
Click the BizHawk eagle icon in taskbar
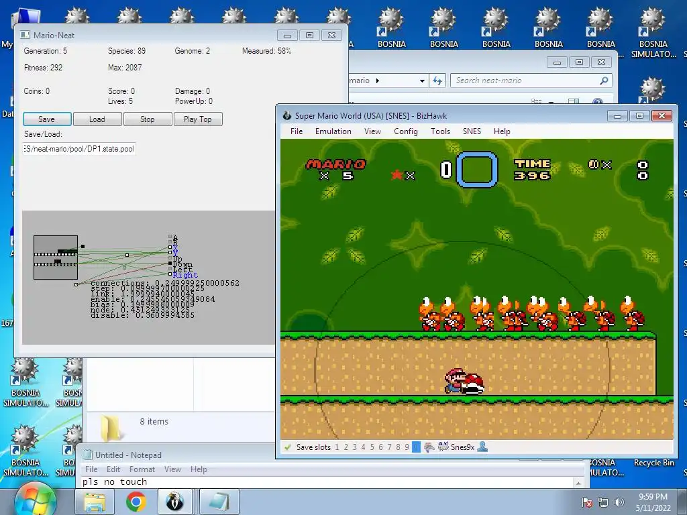coord(174,502)
